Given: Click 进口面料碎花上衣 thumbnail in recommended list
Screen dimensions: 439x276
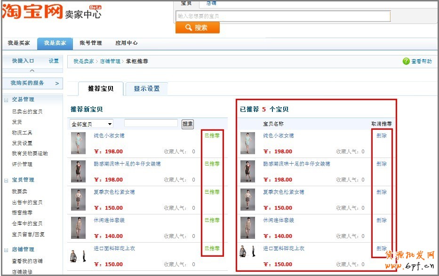Looking at the screenshot, I should pos(247,251).
